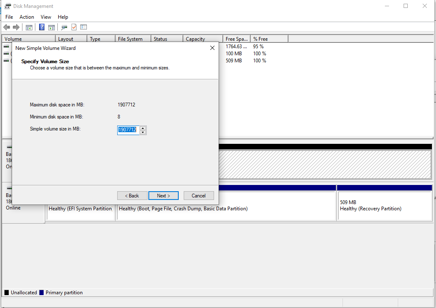Click the volume size down spinner arrow
The width and height of the screenshot is (436, 308).
coord(143,132)
